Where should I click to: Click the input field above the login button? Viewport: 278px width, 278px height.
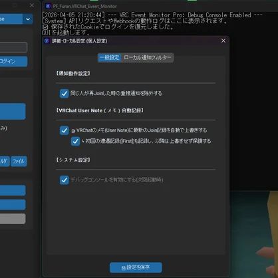pyautogui.click(x=13, y=47)
